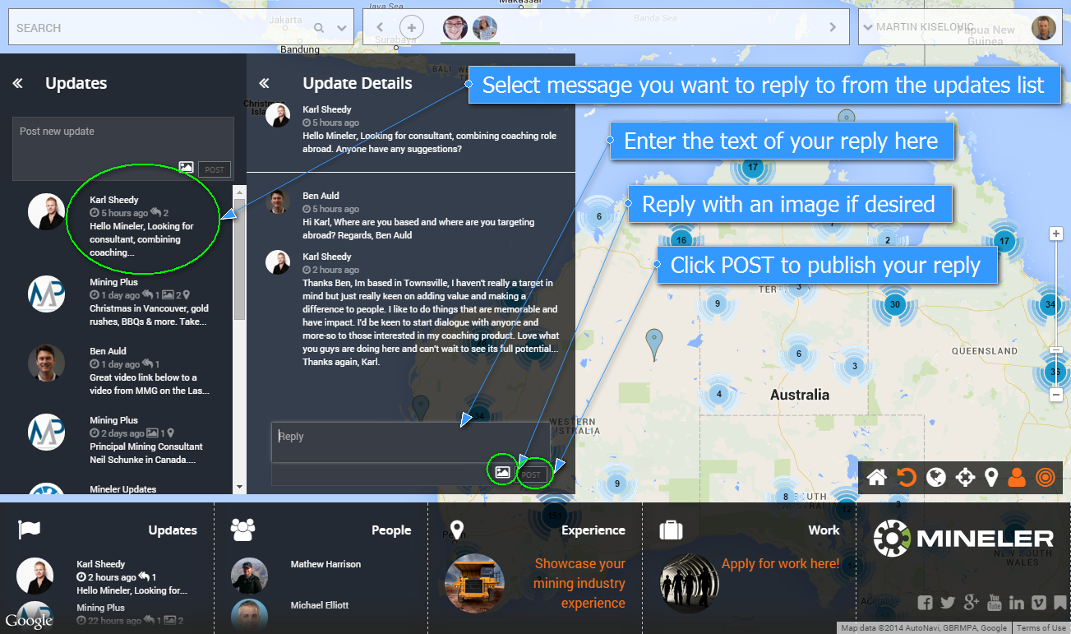
Task: Click the orange refresh map icon
Action: (906, 478)
